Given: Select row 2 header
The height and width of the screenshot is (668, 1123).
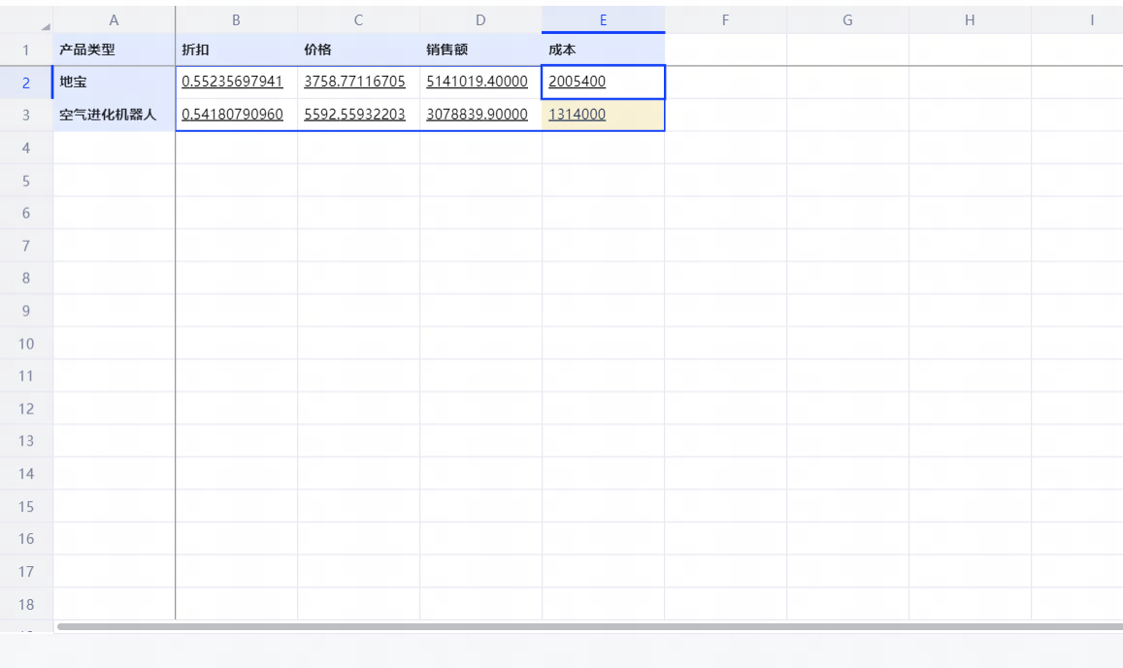Looking at the screenshot, I should (x=26, y=83).
